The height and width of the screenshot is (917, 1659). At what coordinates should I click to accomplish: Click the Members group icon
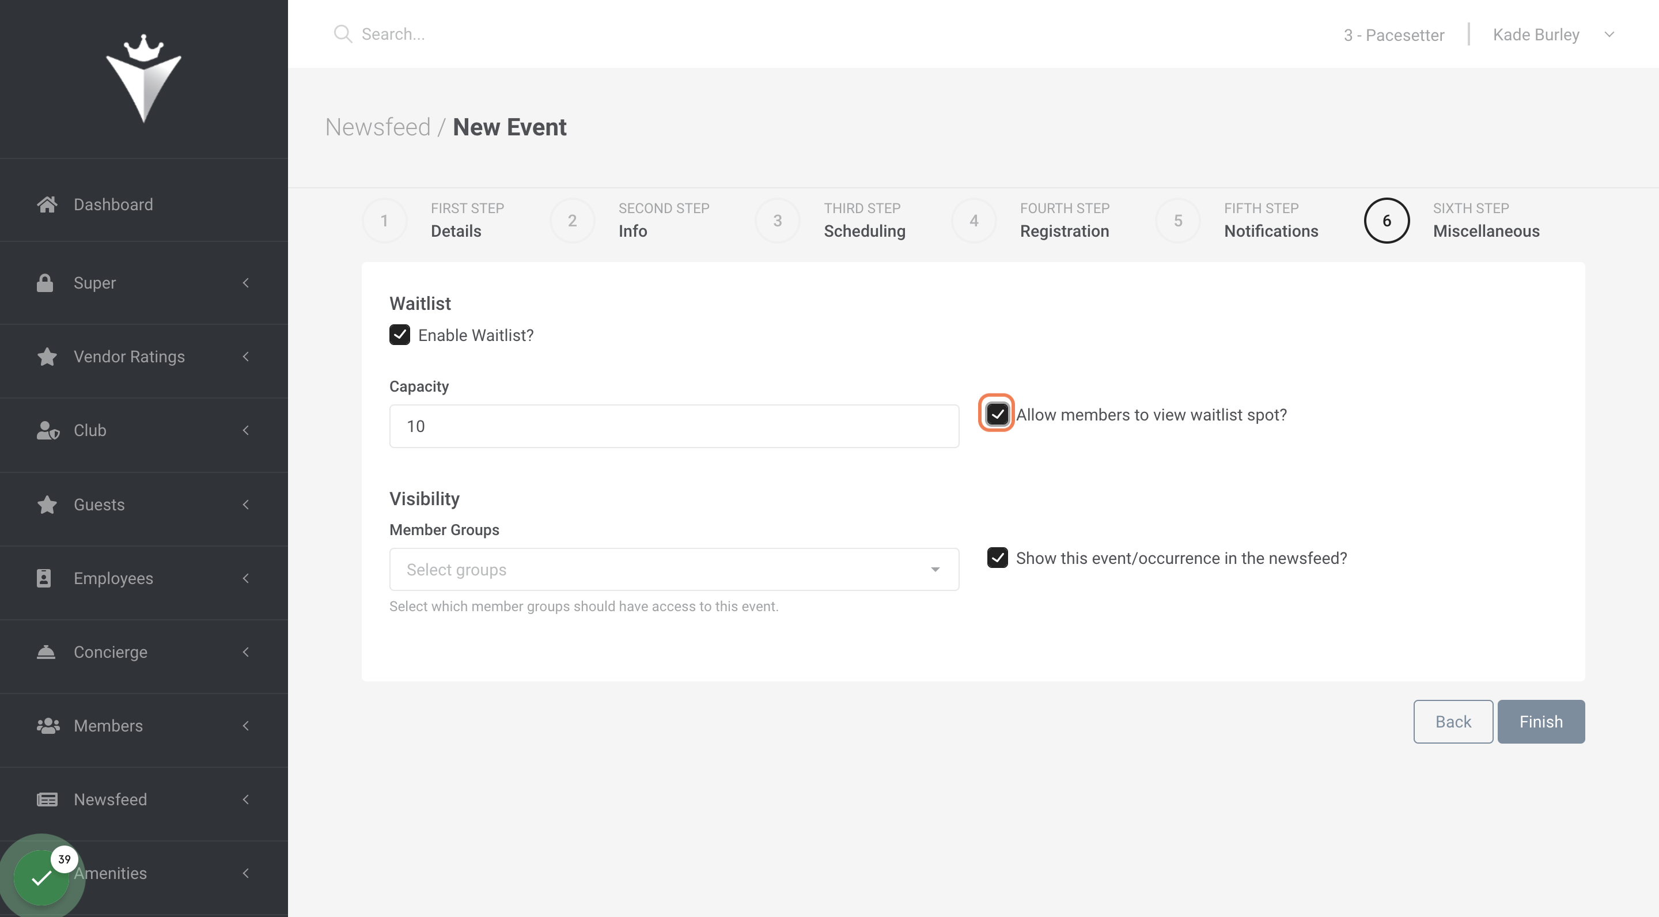[48, 726]
